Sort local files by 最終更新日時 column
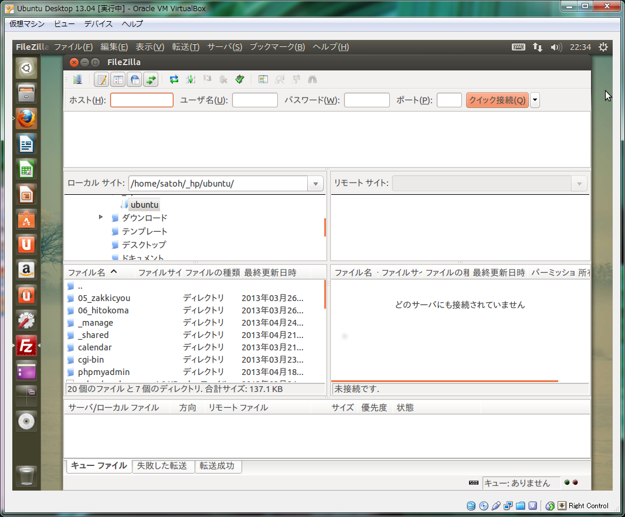The width and height of the screenshot is (625, 517). point(276,272)
